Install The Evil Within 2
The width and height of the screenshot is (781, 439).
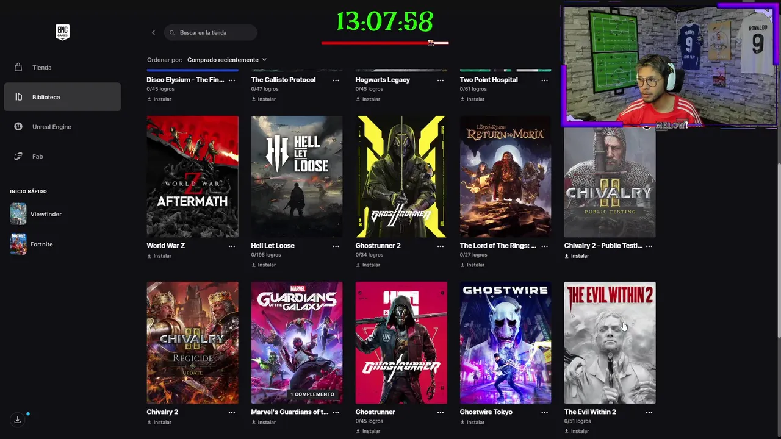(577, 431)
